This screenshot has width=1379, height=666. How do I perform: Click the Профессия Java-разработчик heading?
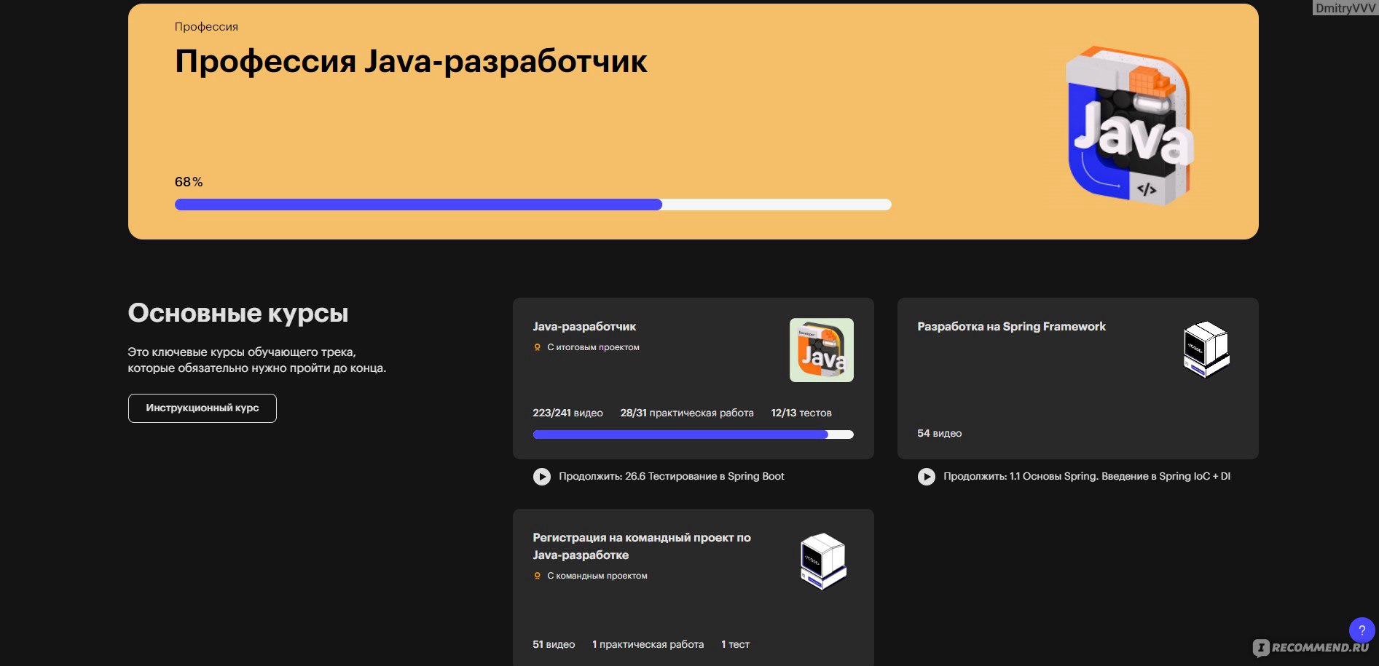tap(411, 62)
